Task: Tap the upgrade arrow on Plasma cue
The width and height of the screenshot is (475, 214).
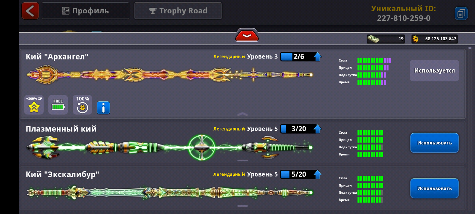Action: pos(317,129)
